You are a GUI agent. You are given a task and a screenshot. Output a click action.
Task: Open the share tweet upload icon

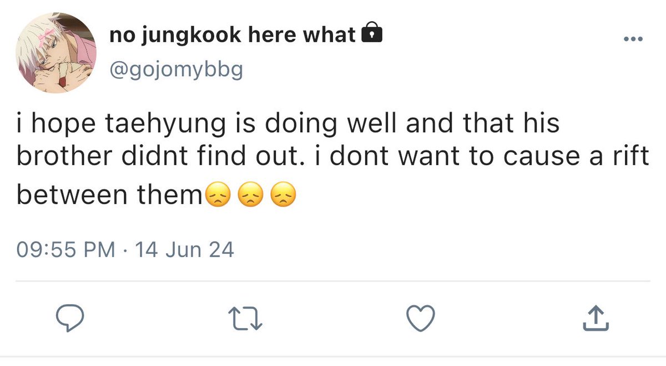[594, 318]
